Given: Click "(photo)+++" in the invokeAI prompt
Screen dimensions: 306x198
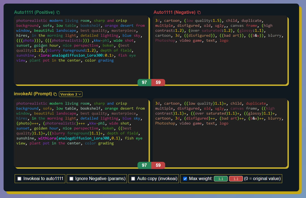Looking at the screenshot, I should click(x=27, y=123).
